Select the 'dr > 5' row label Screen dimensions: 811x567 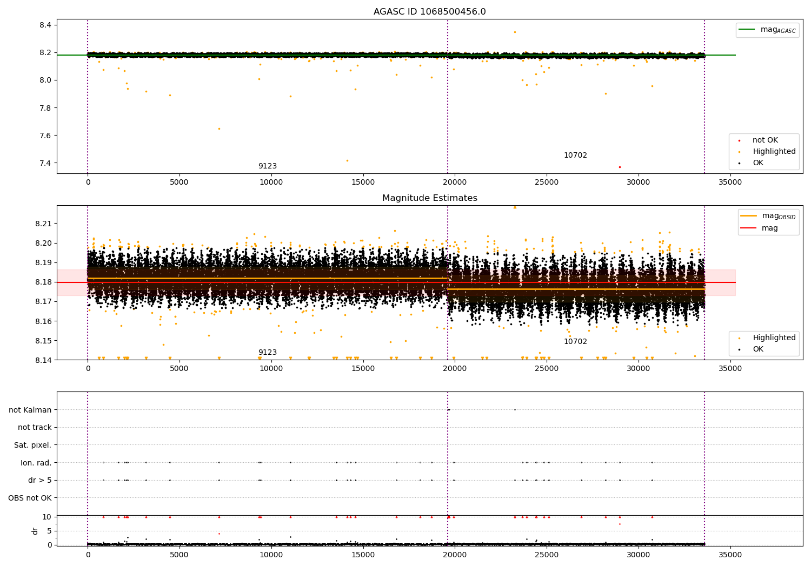click(x=40, y=480)
